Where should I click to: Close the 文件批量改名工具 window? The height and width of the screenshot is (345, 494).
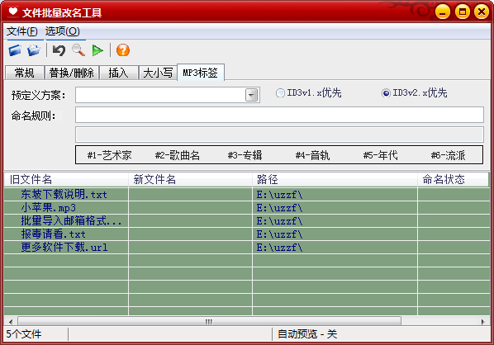tap(482, 12)
